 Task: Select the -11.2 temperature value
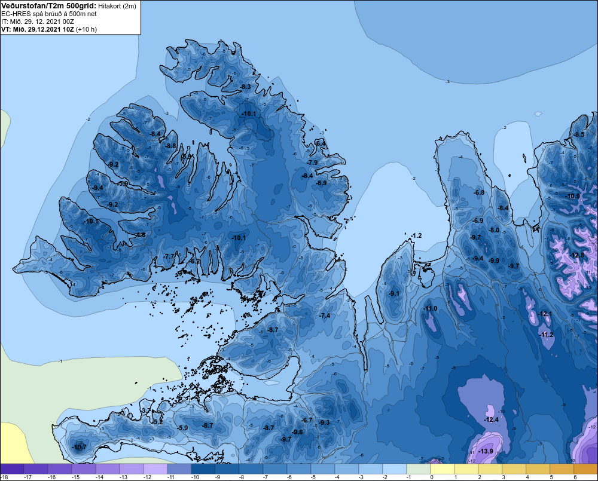pos(547,335)
